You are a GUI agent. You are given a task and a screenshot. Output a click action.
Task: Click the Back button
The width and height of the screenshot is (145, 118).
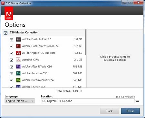[x=110, y=111]
